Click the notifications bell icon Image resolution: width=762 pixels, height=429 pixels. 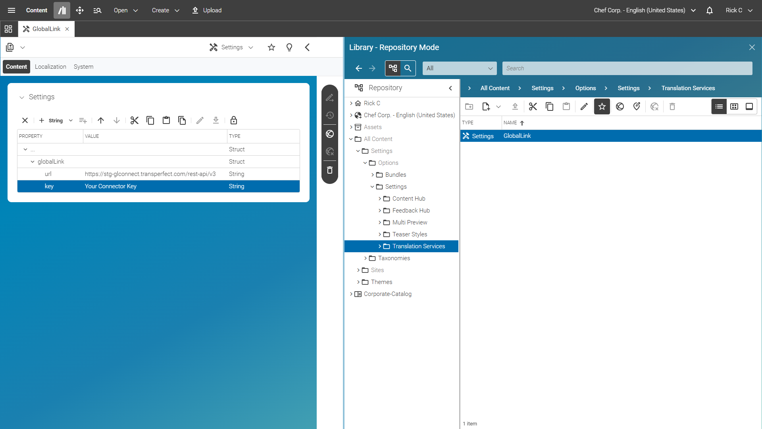coord(710,10)
